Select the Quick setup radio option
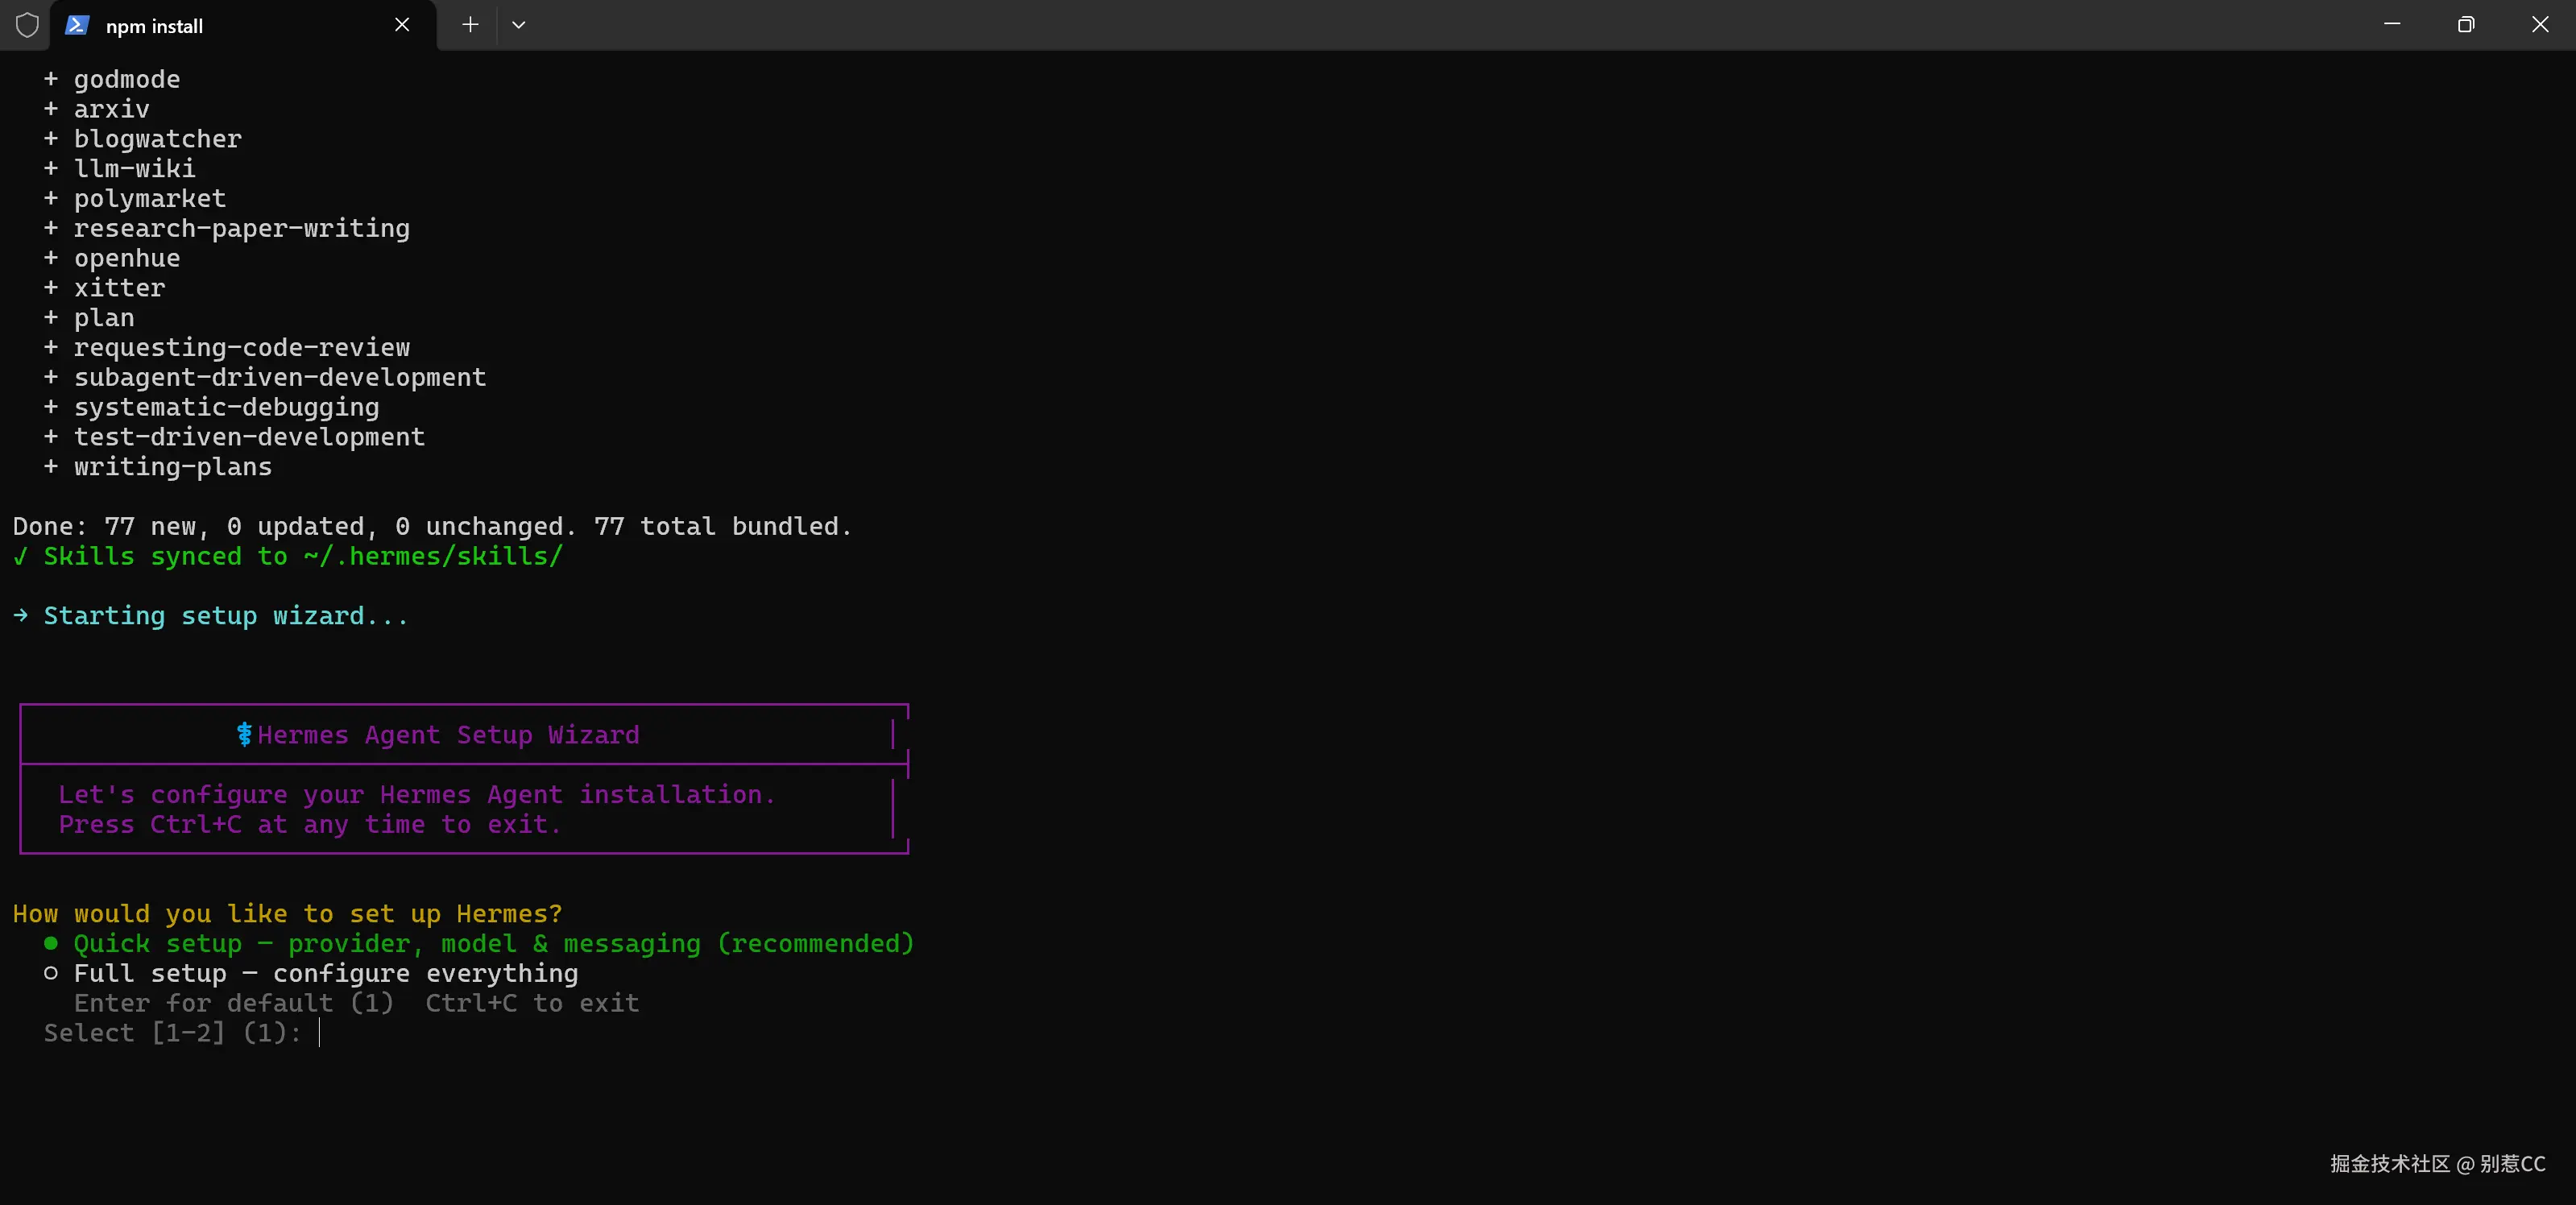Screen dimensions: 2576x1205 (50, 943)
